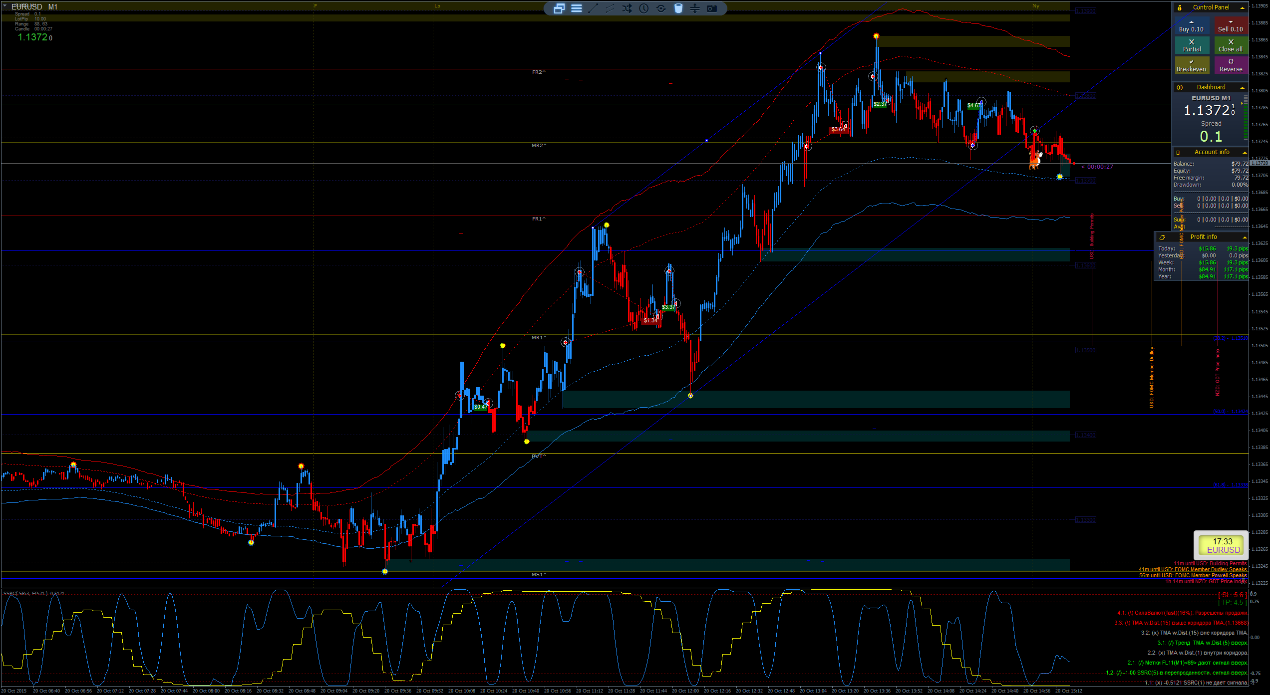Click the SL: 5.6 label

[x=1233, y=595]
